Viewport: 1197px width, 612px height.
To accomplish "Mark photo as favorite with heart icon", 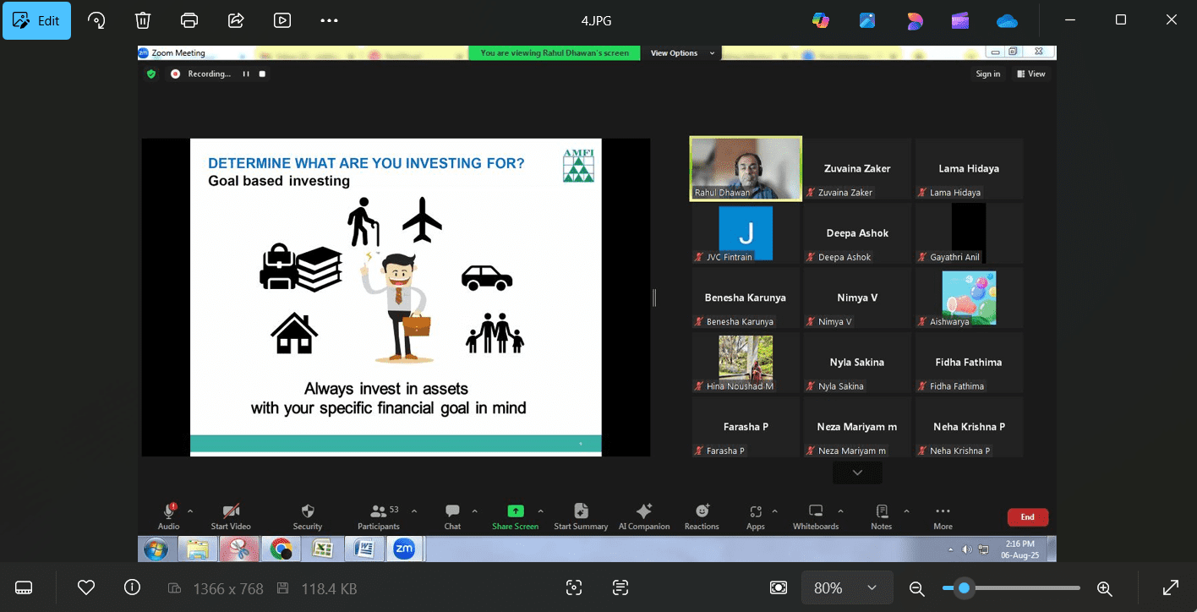I will click(85, 587).
